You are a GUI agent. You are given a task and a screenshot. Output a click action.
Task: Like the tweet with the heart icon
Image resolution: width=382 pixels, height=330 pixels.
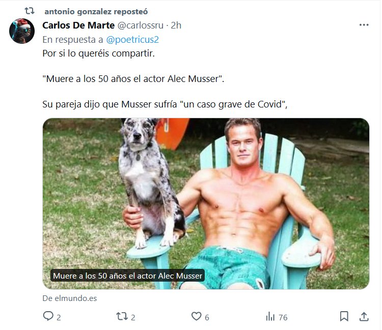click(x=196, y=316)
